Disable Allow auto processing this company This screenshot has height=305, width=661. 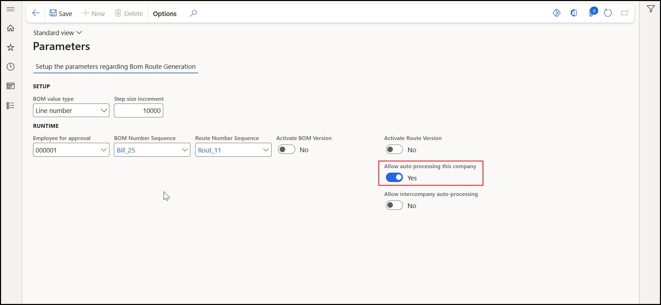click(394, 178)
